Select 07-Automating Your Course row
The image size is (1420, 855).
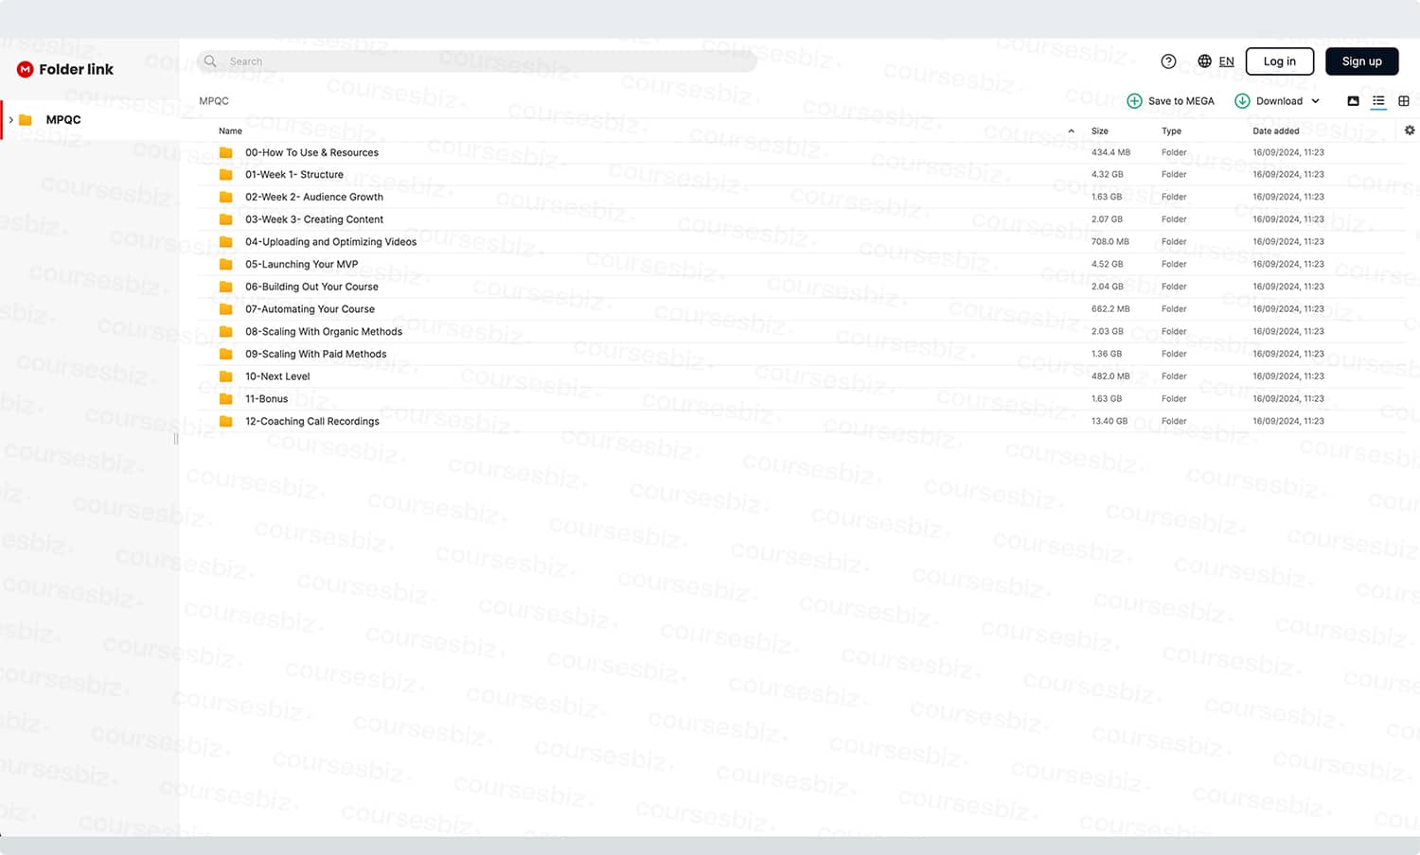801,309
